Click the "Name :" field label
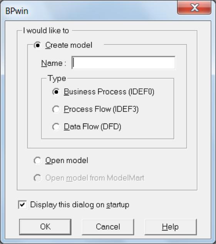 pyautogui.click(x=54, y=63)
